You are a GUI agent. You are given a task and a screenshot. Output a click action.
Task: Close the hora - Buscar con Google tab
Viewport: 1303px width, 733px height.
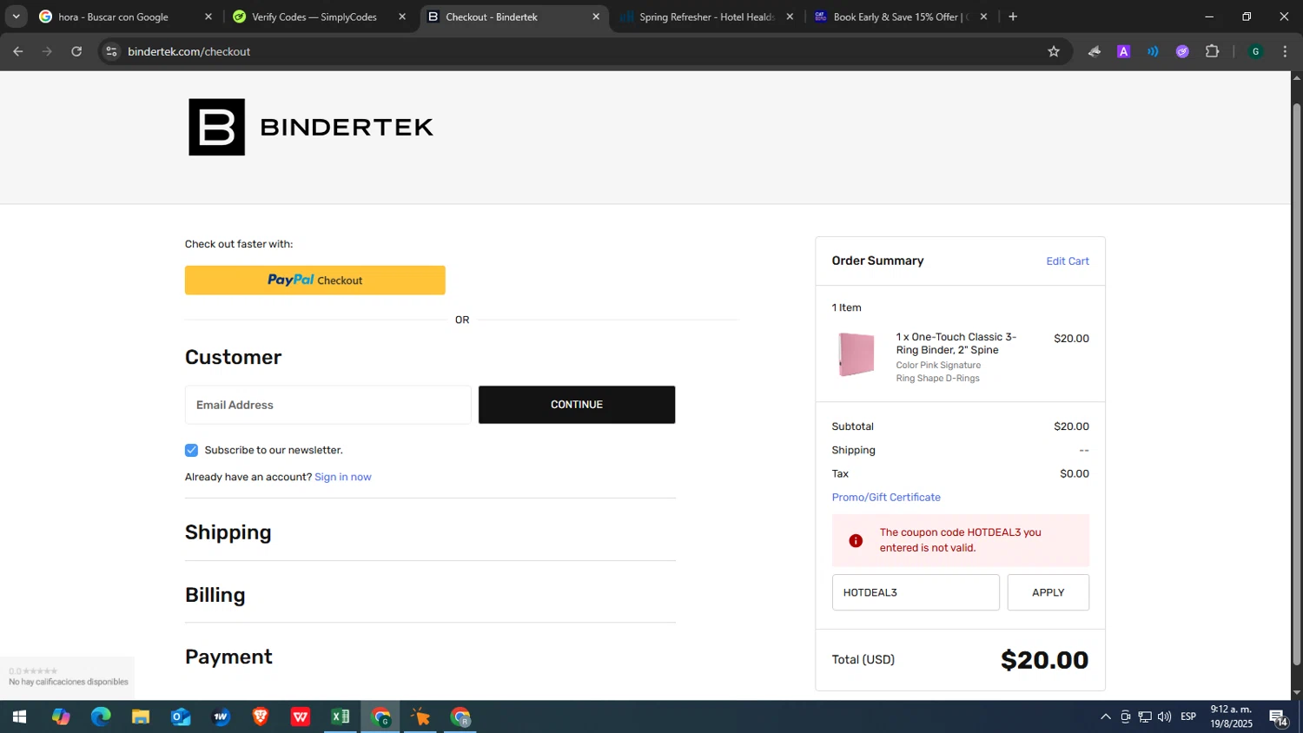208,17
